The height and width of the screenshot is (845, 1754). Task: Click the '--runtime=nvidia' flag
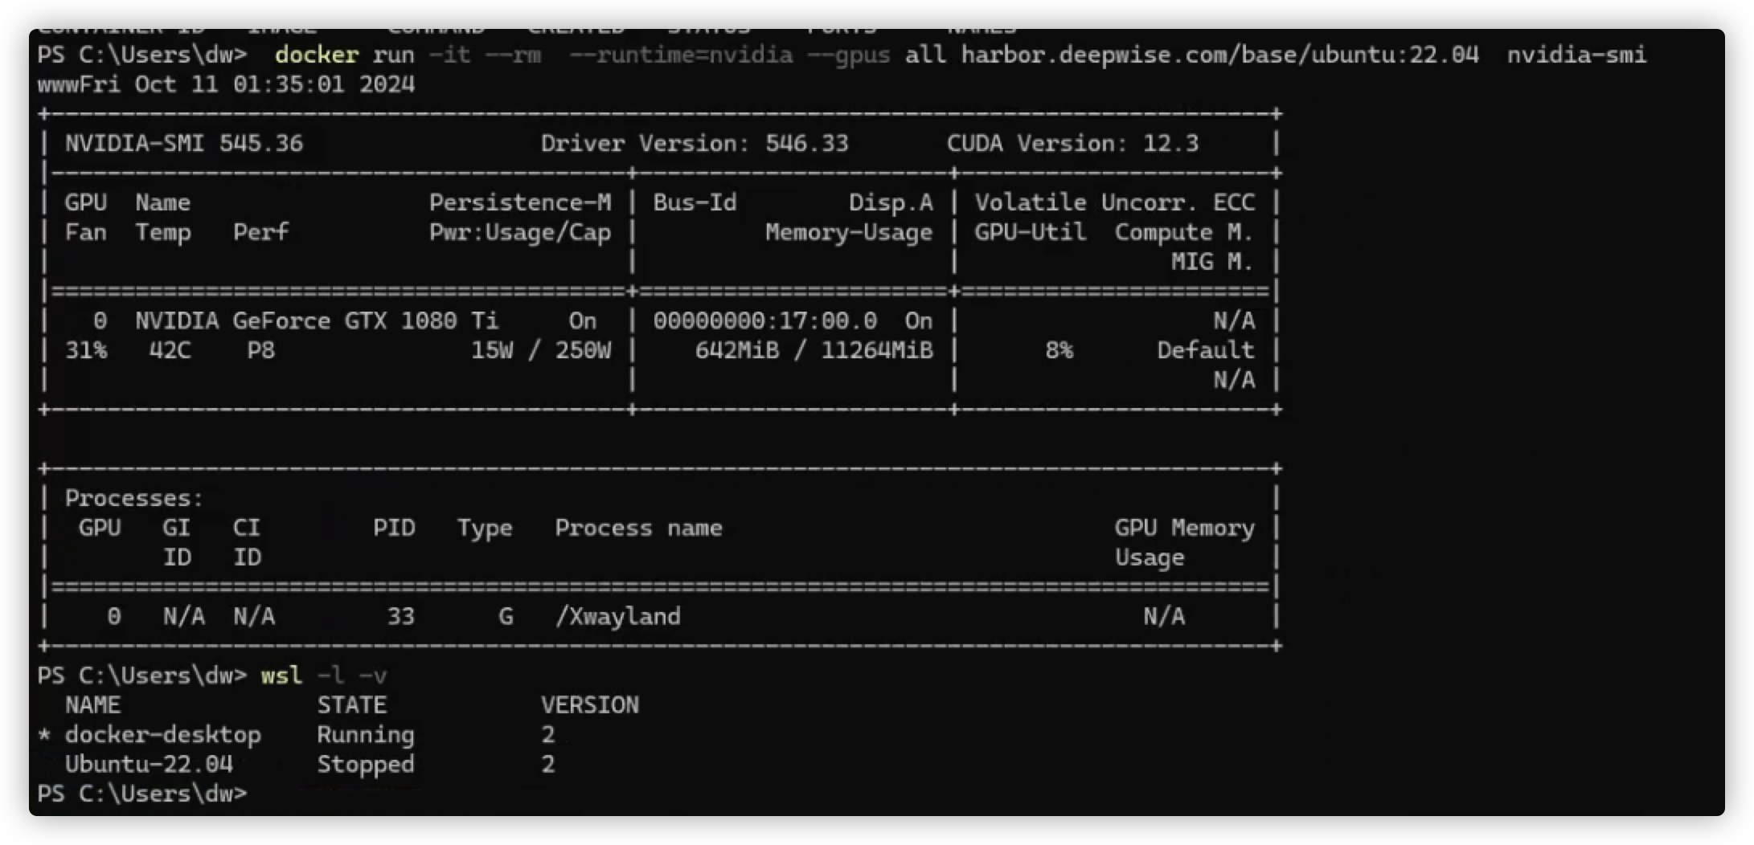click(681, 55)
